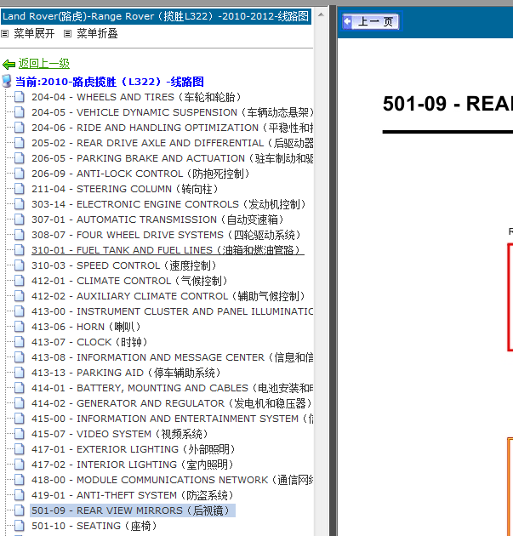513x536 pixels.
Task: Open 211-04 STEERING COLUMN
Action: pyautogui.click(x=125, y=189)
